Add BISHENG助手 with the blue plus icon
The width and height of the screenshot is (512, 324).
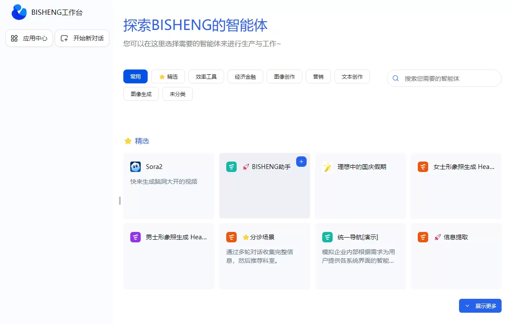pyautogui.click(x=301, y=162)
